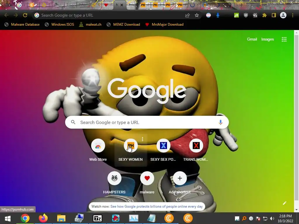This screenshot has width=299, height=224.
Task: Open File Explorer from the taskbar
Action: [x=61, y=218]
